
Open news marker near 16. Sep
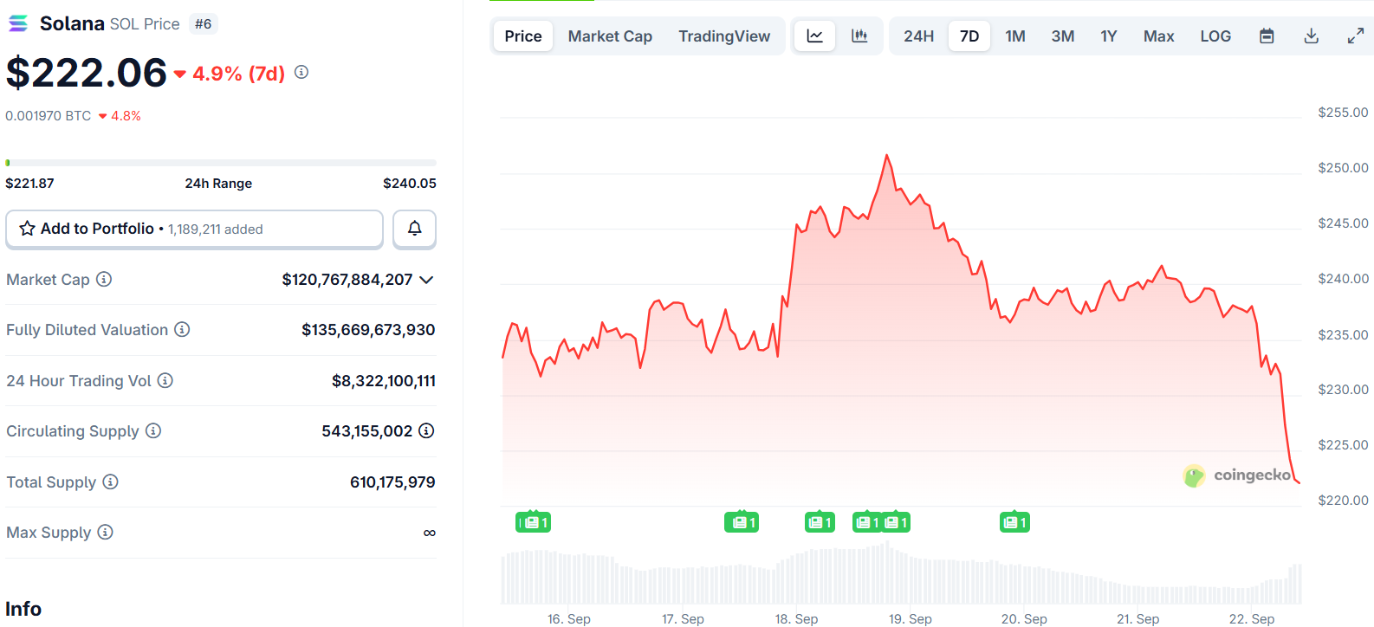(x=533, y=522)
